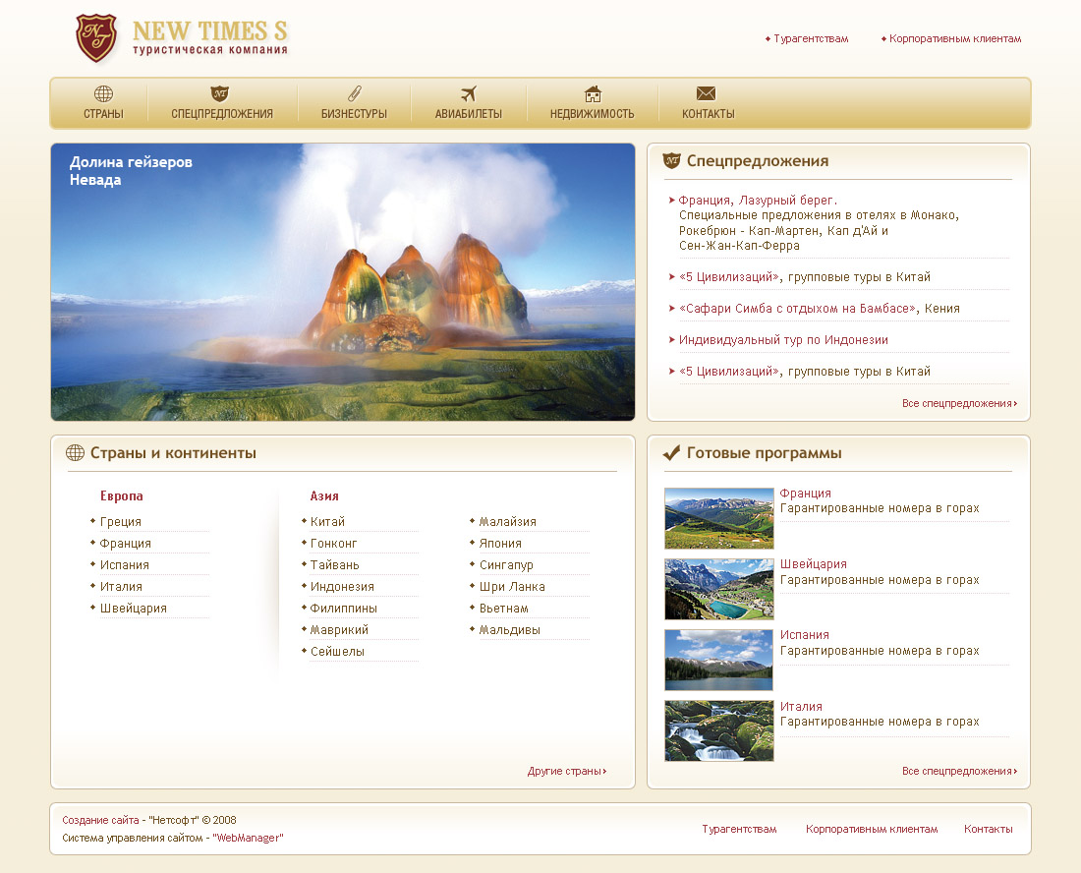The height and width of the screenshot is (873, 1081).
Task: Click Все спецпредложения under the offers list
Action: [959, 403]
